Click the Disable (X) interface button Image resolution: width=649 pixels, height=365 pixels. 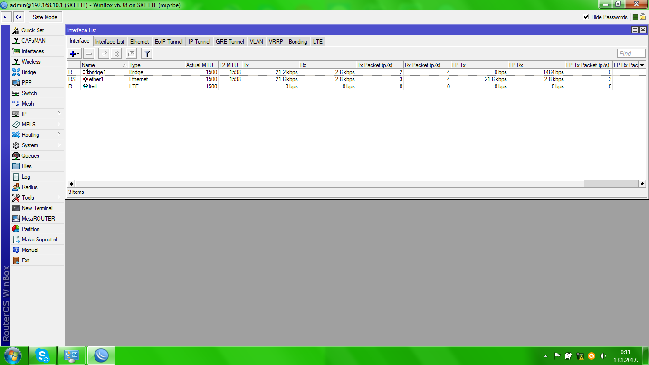(x=116, y=54)
